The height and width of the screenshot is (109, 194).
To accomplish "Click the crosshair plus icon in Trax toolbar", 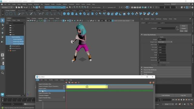I will [x=79, y=83].
